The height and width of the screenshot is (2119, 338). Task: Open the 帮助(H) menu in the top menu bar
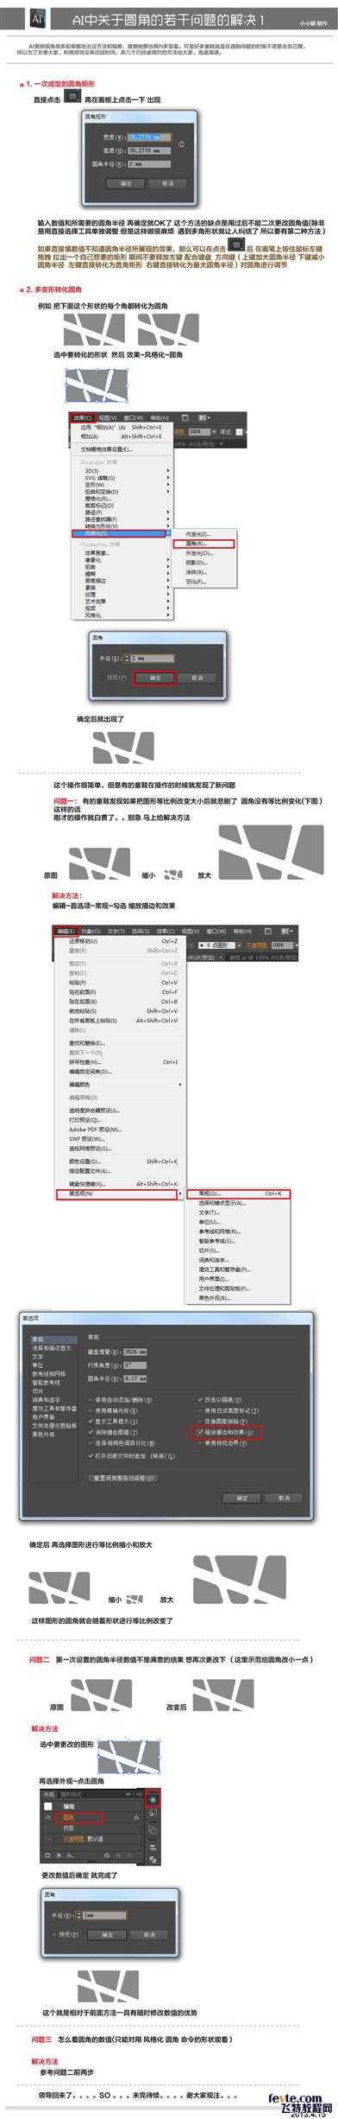(x=159, y=418)
